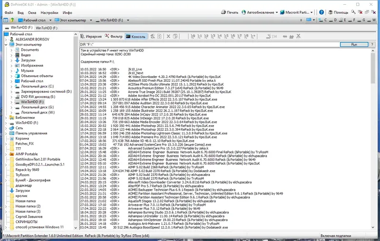The height and width of the screenshot is (241, 380).
Task: Select DVD RW дисковод (E:) in tree
Action: pos(38,97)
